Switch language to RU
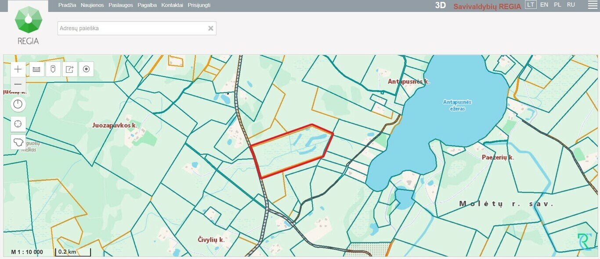The image size is (600, 259). (x=571, y=5)
